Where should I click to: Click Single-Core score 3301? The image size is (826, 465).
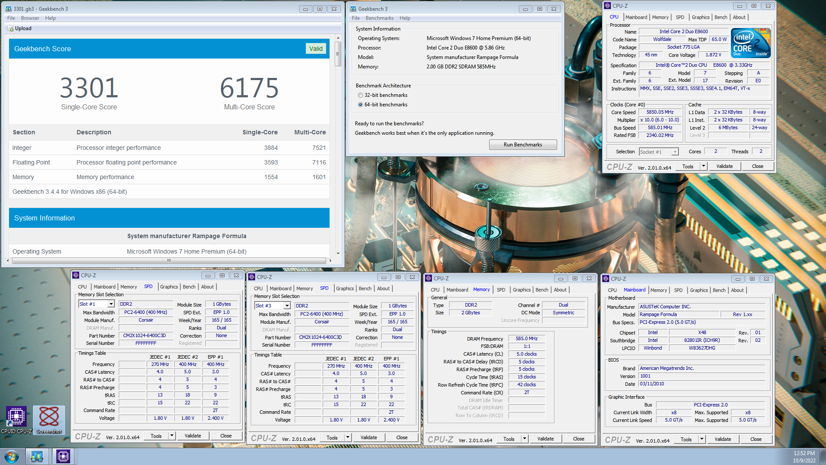89,88
